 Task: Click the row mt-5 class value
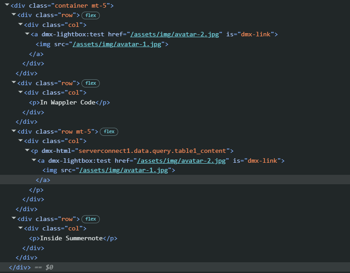pyautogui.click(x=77, y=132)
